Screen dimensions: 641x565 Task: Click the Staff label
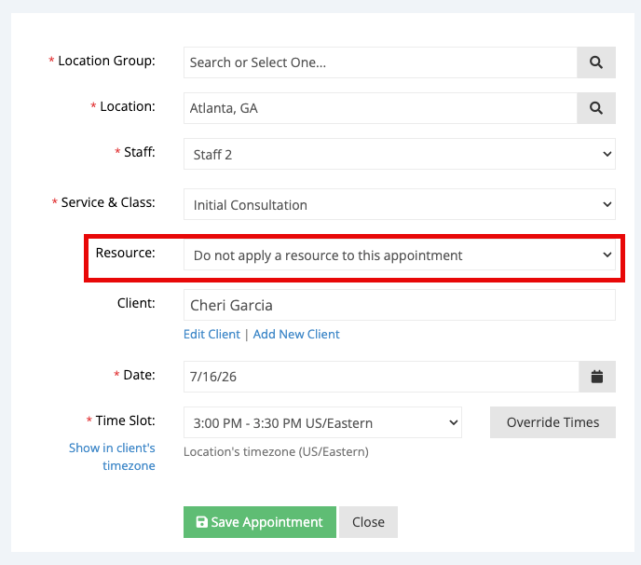(x=140, y=152)
